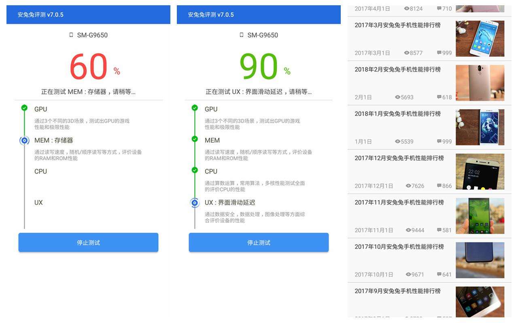The height and width of the screenshot is (323, 518).
Task: Click comment icon showing 710
Action: click(x=439, y=8)
